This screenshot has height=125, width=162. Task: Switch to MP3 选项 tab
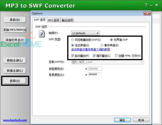click(53, 20)
